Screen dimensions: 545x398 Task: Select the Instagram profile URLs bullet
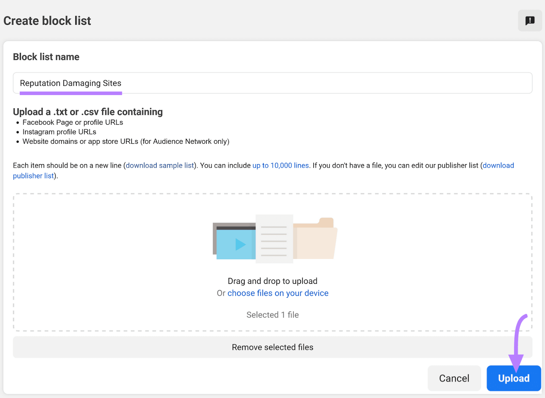point(59,132)
